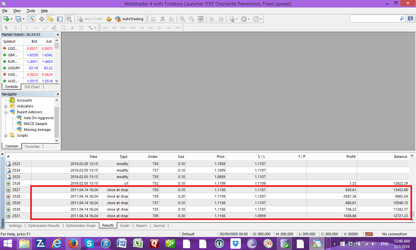Select the M15 timeframe button

(123, 28)
